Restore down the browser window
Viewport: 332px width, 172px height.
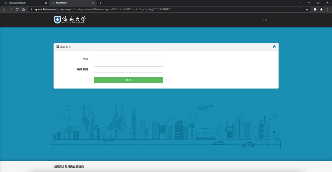pyautogui.click(x=318, y=3)
